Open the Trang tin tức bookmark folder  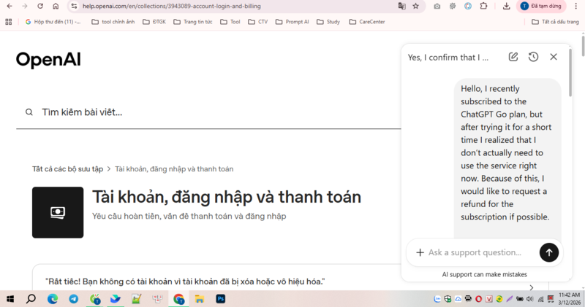193,22
